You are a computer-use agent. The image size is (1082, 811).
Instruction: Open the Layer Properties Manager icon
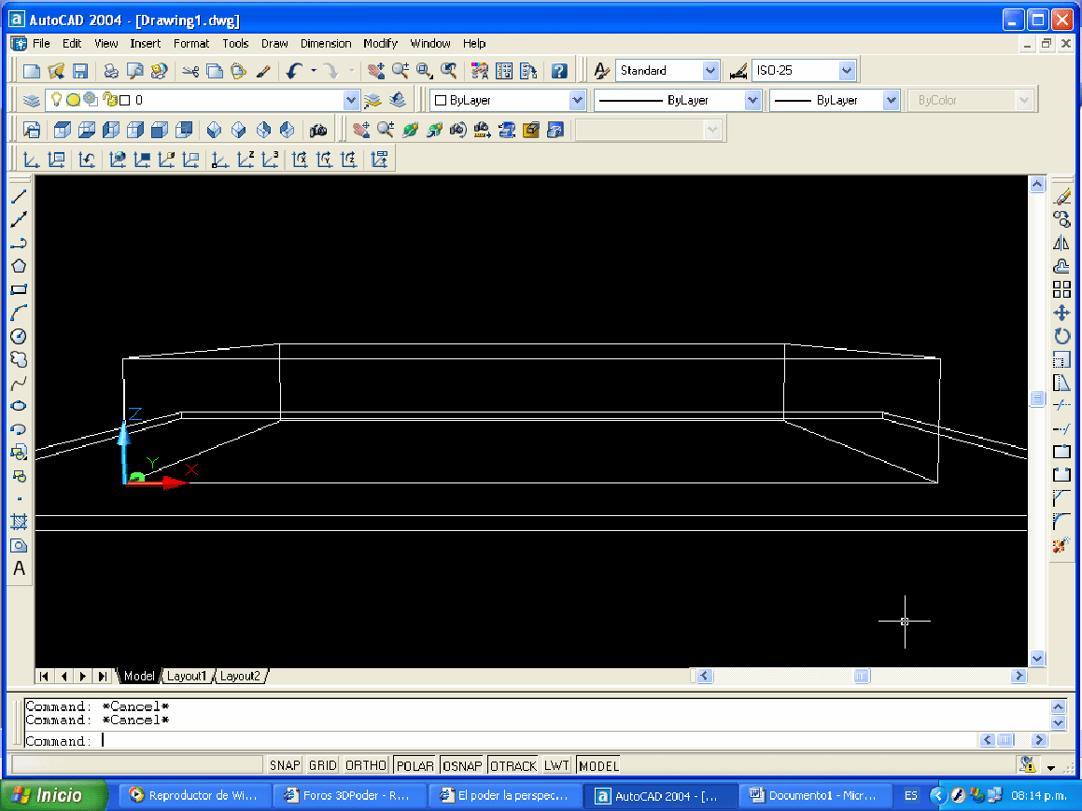[x=32, y=100]
